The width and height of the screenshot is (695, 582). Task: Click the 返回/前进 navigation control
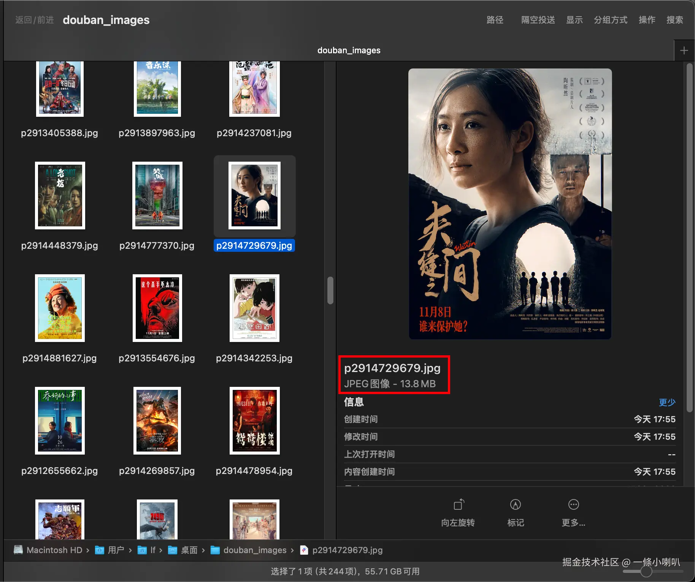[x=35, y=20]
